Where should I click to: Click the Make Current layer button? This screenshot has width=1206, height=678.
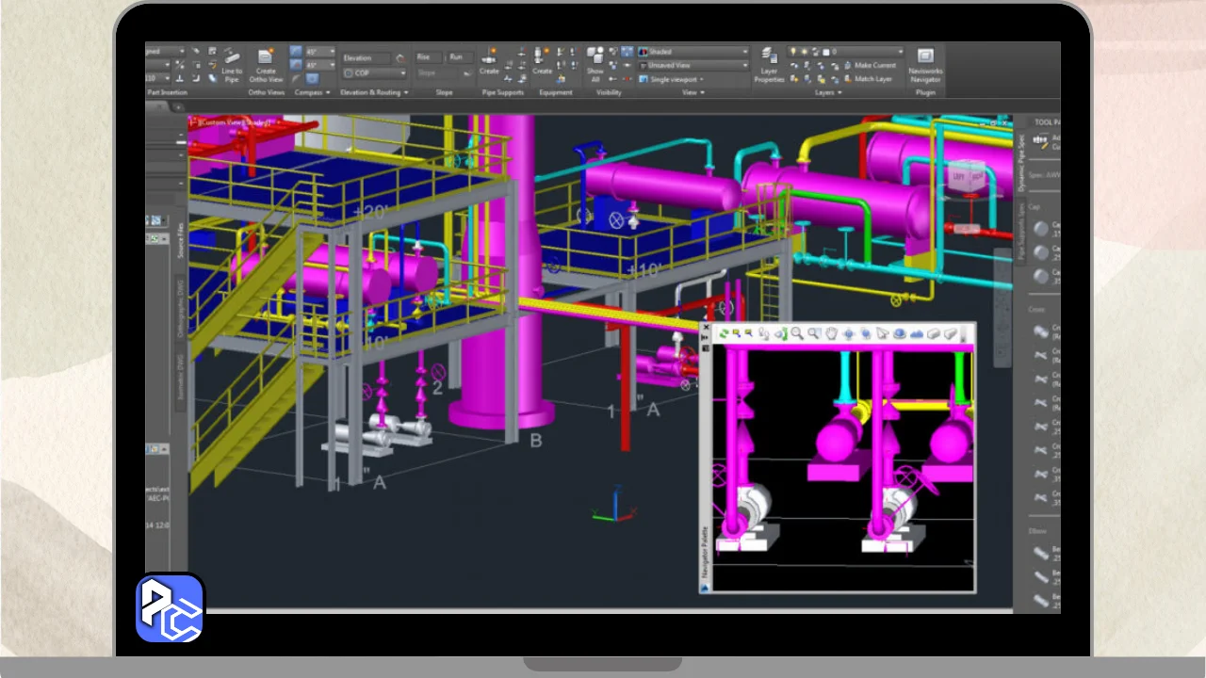pos(869,66)
